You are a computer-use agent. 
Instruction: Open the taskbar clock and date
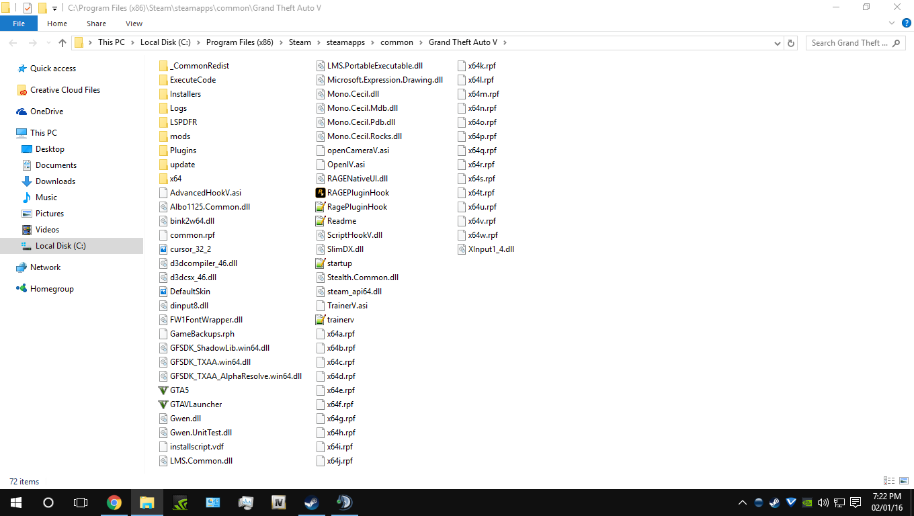point(886,503)
